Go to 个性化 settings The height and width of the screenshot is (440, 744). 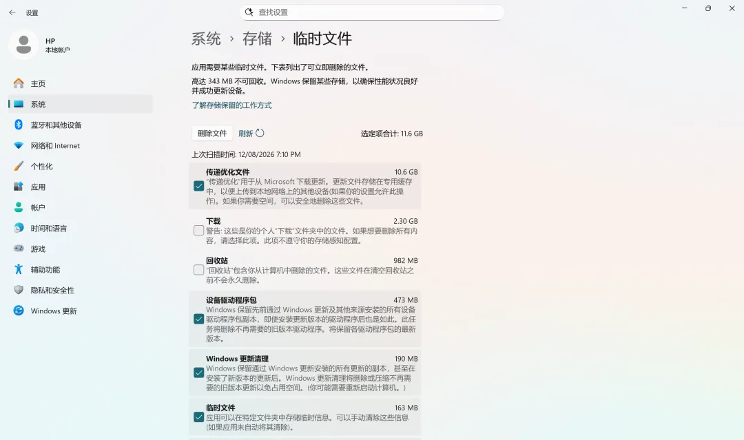(x=81, y=166)
